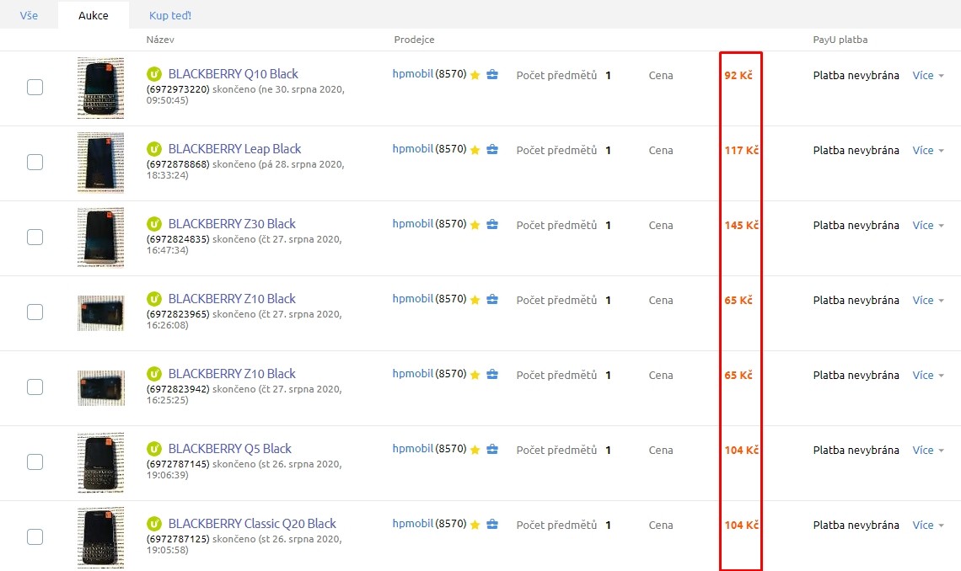Click green auction icon beside BLACKBERRY Leap Black

point(154,149)
